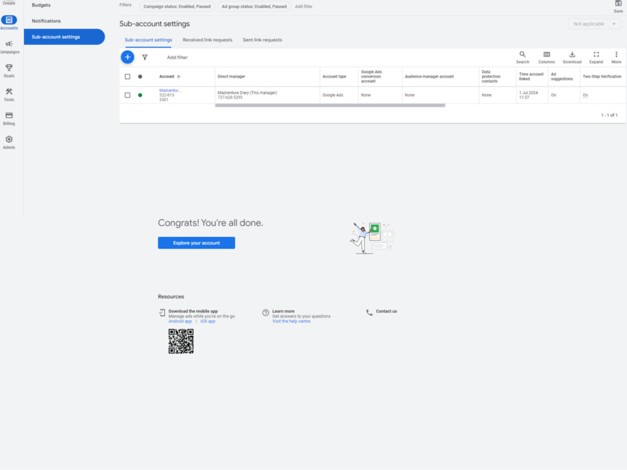The height and width of the screenshot is (470, 627).
Task: Switch to Received link requests tab
Action: point(207,40)
